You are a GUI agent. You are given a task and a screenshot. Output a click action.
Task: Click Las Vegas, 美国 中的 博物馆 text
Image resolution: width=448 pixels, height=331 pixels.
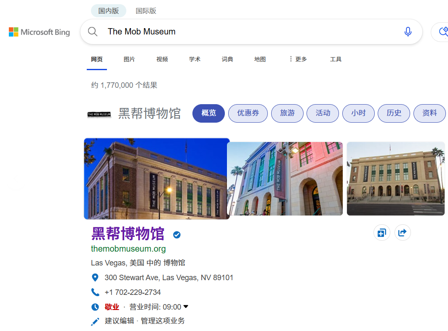(138, 263)
